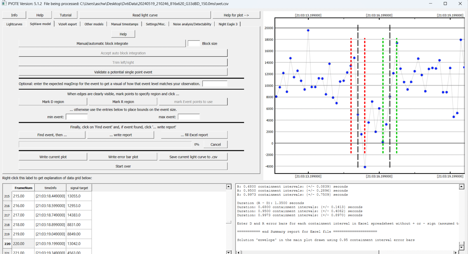Click the data table scroll down arrow

(x=228, y=252)
